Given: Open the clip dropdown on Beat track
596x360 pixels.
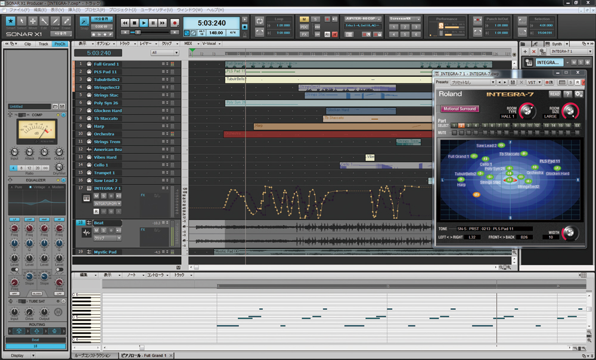Looking at the screenshot, I should 107,238.
